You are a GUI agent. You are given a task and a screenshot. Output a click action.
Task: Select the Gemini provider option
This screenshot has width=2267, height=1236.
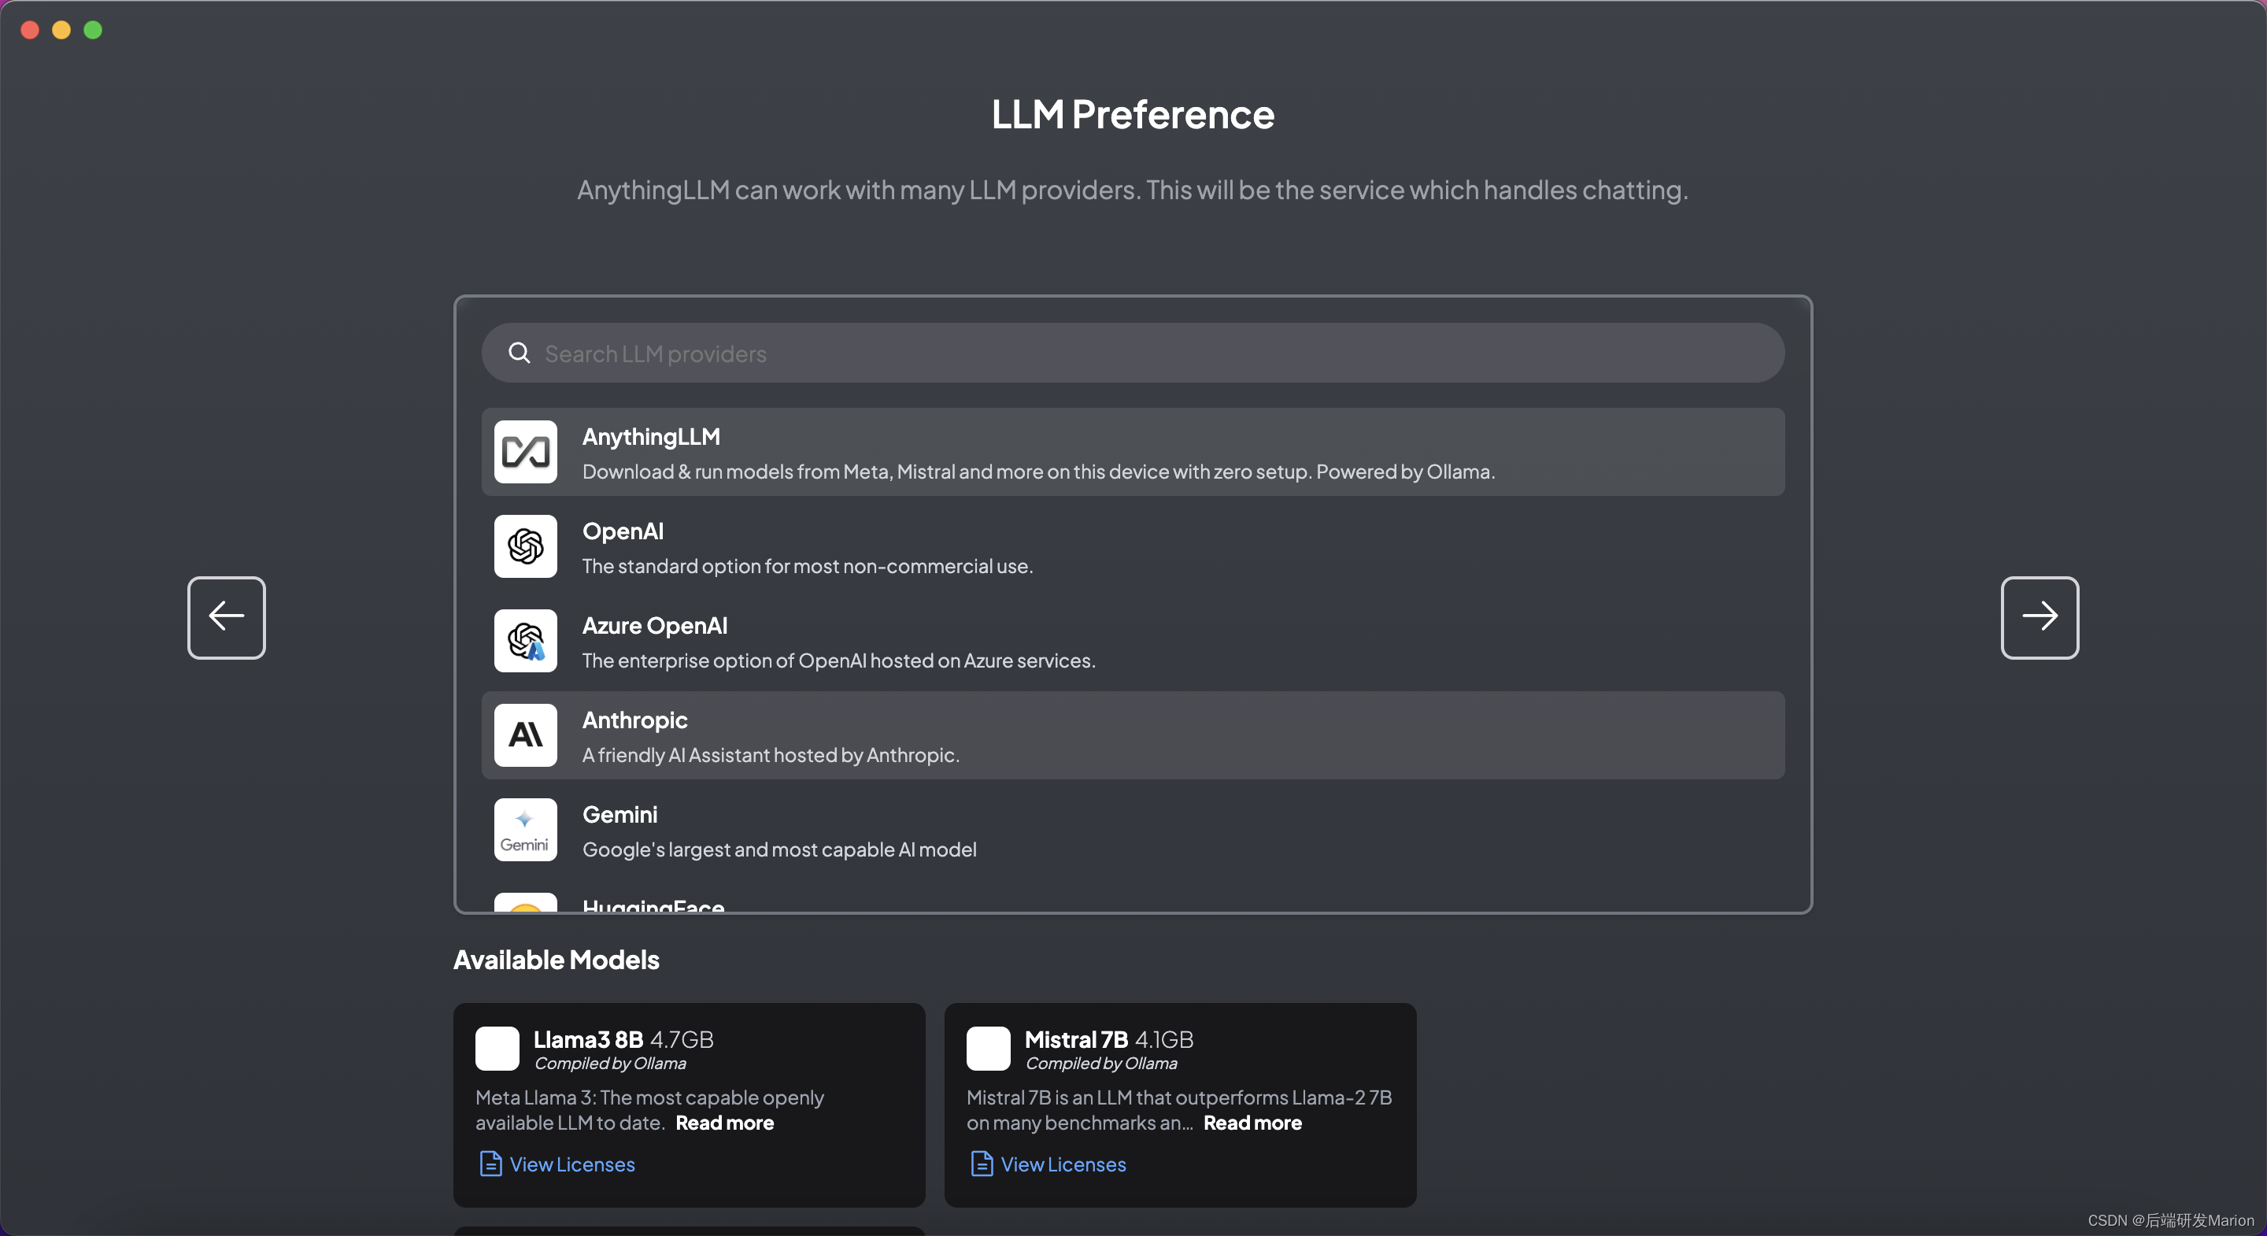pyautogui.click(x=1132, y=828)
